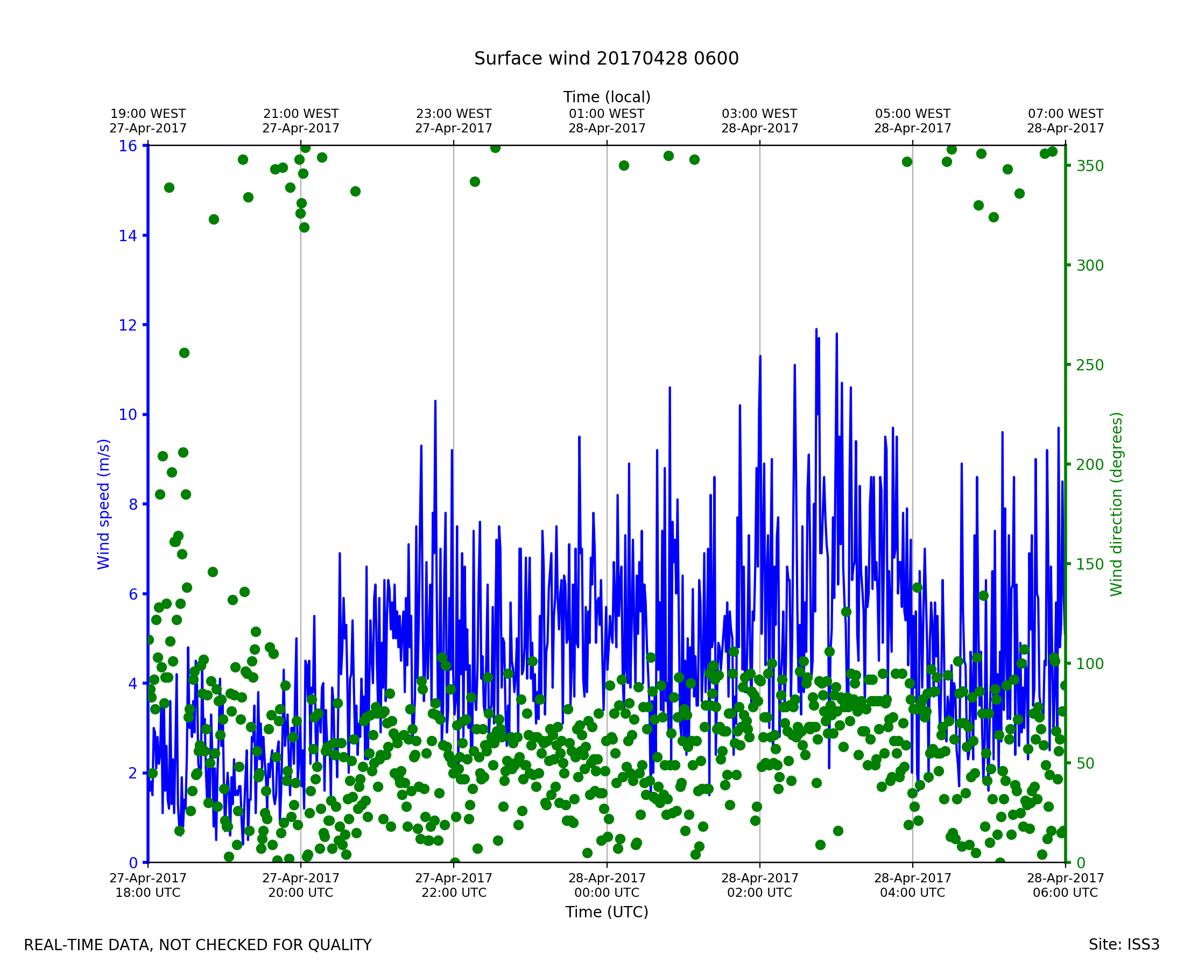Click the 21:00 WEST 27-Apr-2017 top tick label
Screen dimensions: 1184x969
coord(301,121)
